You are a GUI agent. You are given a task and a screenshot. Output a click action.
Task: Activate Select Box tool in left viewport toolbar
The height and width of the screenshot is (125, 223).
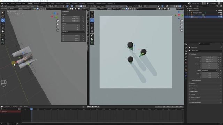[x=3, y=13]
